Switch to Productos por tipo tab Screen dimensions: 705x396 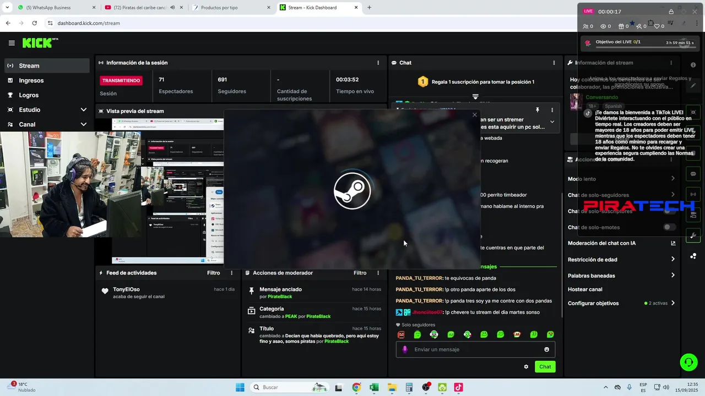(x=231, y=8)
